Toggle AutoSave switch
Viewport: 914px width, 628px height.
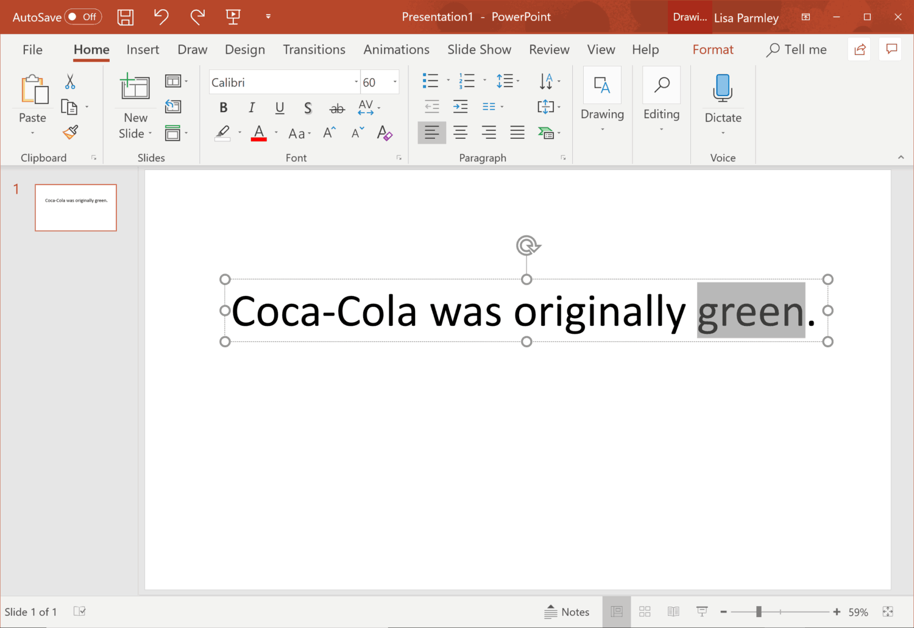[83, 16]
